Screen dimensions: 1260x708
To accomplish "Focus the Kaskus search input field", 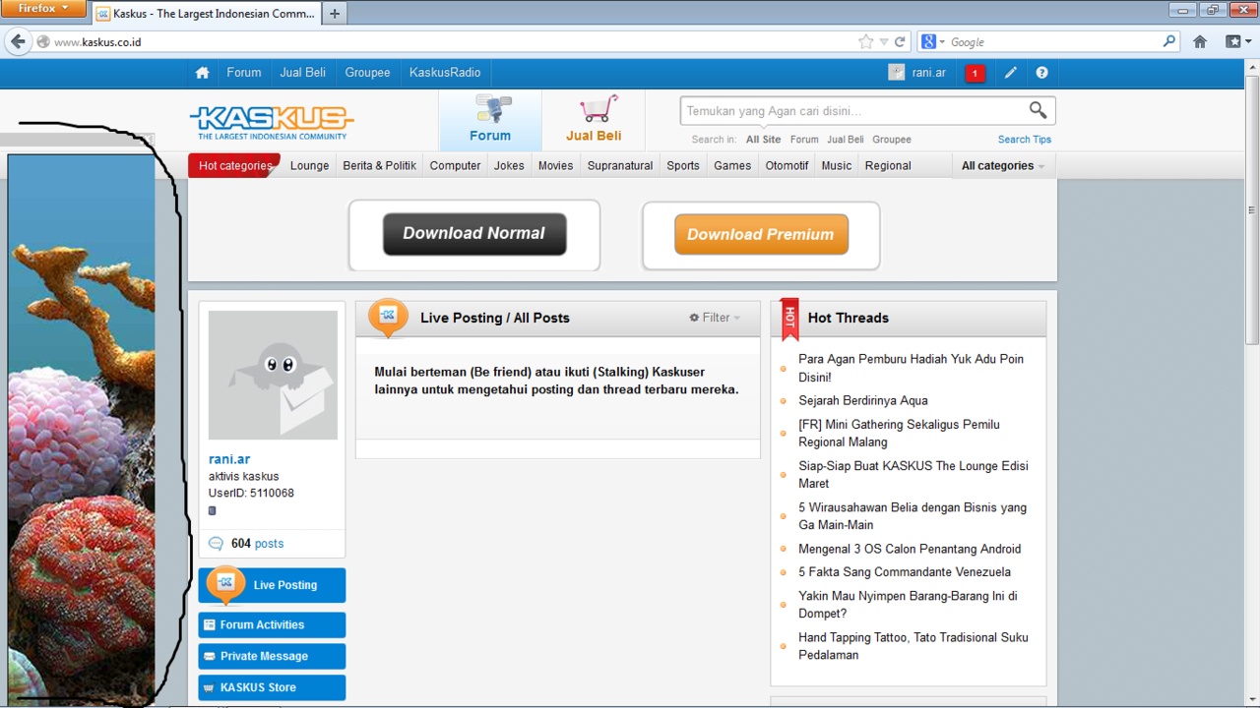I will (853, 111).
